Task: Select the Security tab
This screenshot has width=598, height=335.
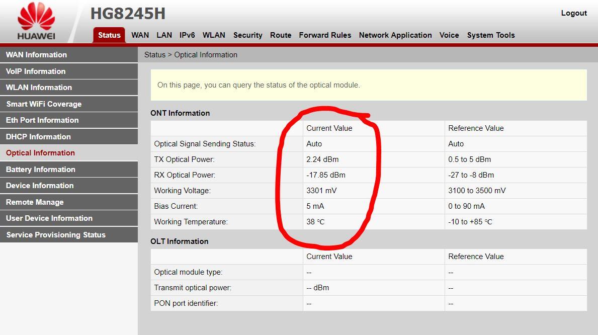Action: coord(247,35)
